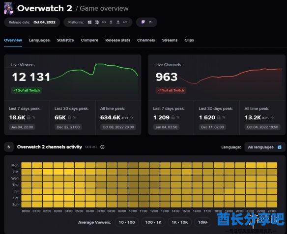Open the All languages dropdown

(265, 147)
